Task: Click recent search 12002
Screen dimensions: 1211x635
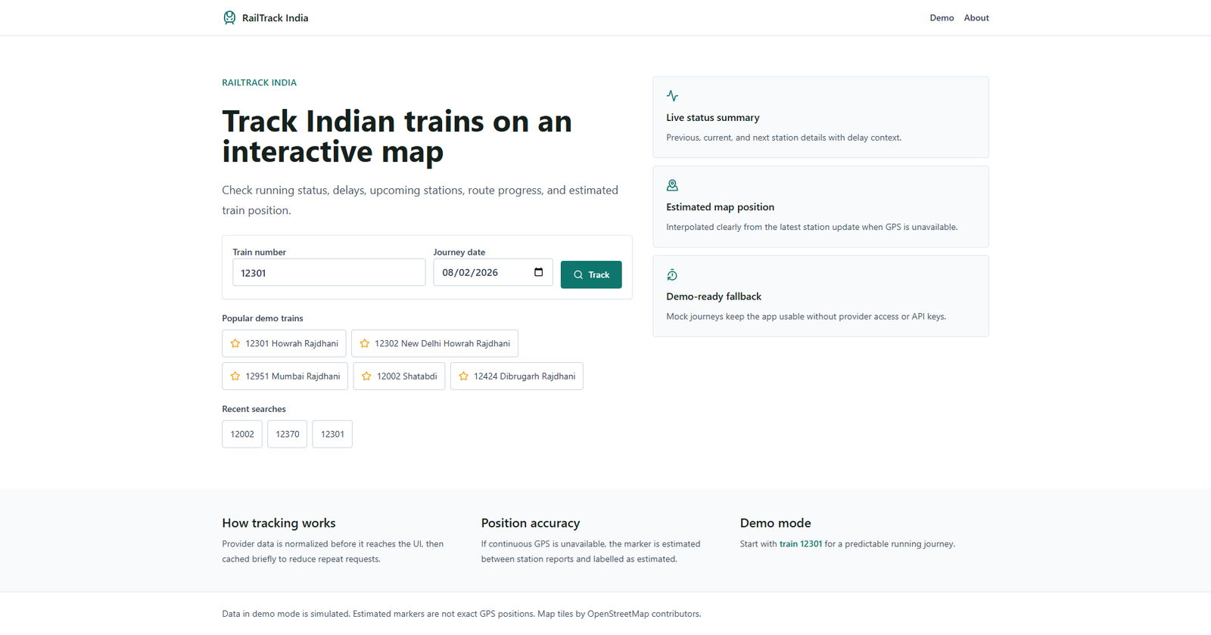Action: pos(242,434)
